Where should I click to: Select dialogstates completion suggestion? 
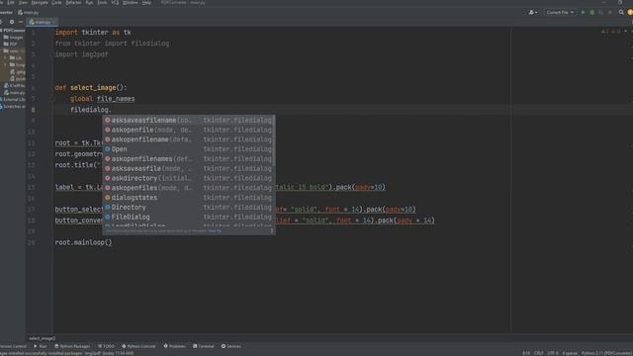189,198
